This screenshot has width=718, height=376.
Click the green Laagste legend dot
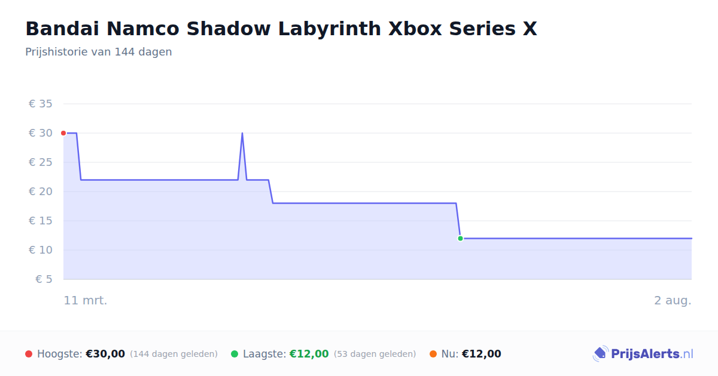tap(235, 354)
